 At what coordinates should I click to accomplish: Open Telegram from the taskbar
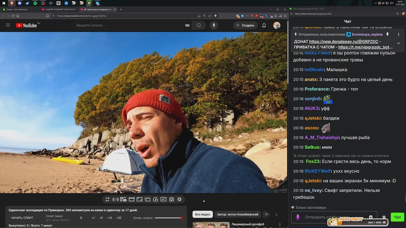(x=97, y=3)
